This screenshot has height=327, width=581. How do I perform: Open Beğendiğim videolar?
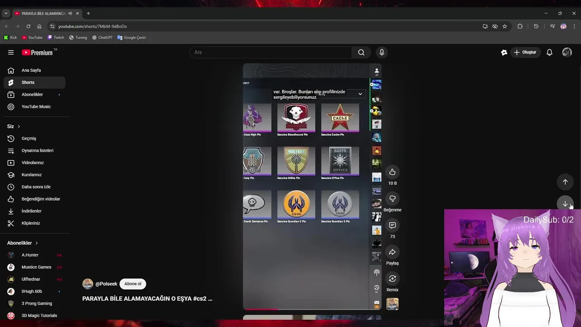(34, 199)
